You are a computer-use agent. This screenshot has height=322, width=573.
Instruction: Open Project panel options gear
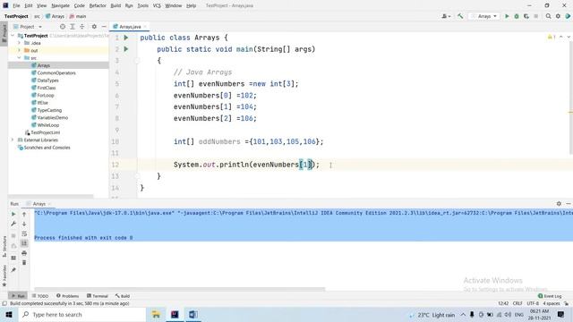click(94, 27)
